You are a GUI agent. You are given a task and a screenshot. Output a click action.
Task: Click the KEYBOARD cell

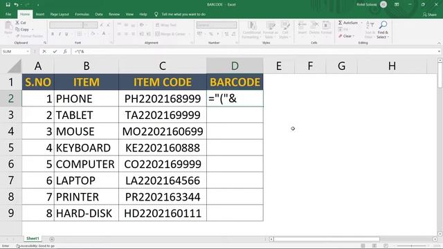pyautogui.click(x=87, y=147)
